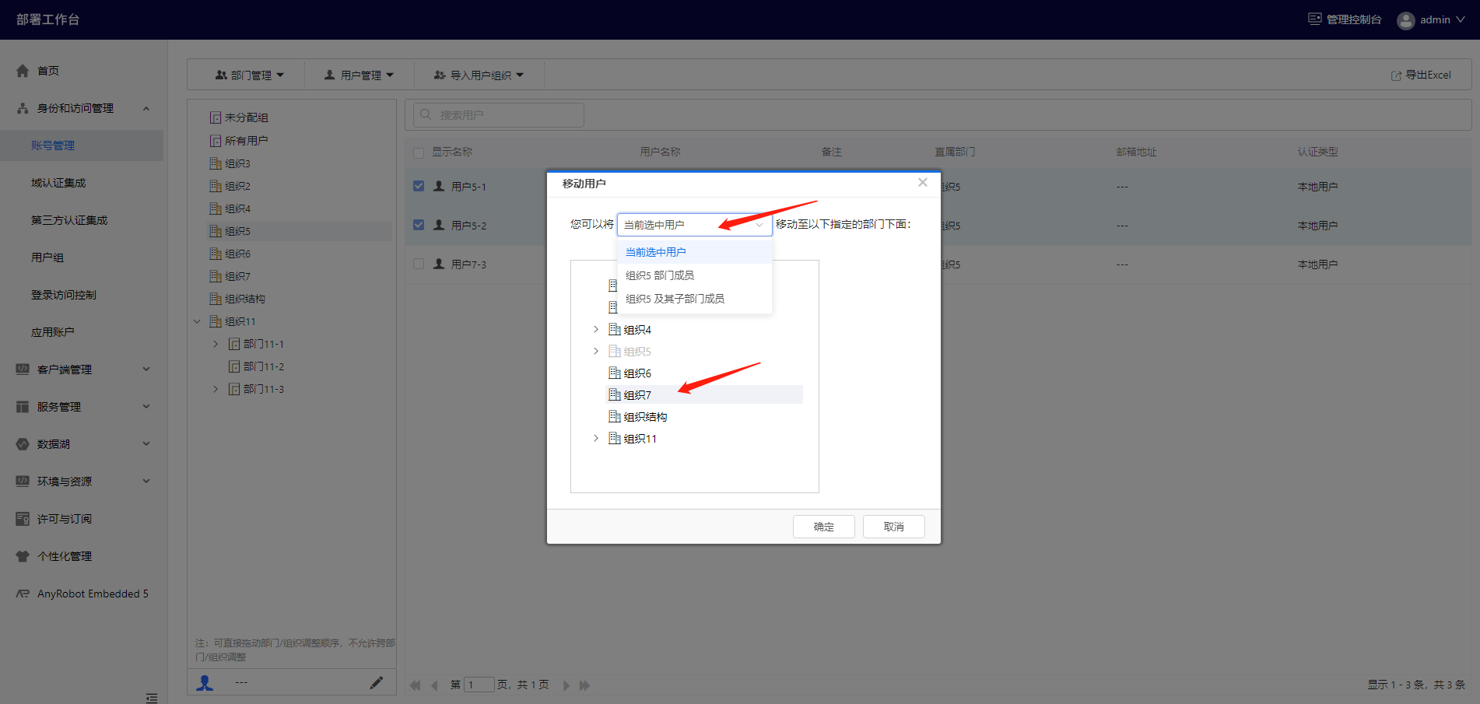The height and width of the screenshot is (704, 1480).
Task: Open the 用户管理 dropdown
Action: tap(359, 75)
